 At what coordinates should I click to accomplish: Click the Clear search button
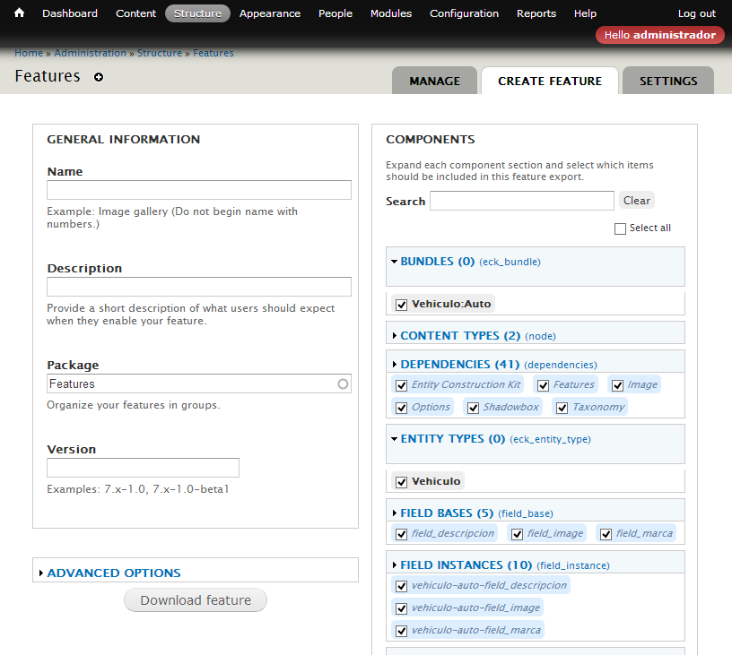[x=636, y=201]
